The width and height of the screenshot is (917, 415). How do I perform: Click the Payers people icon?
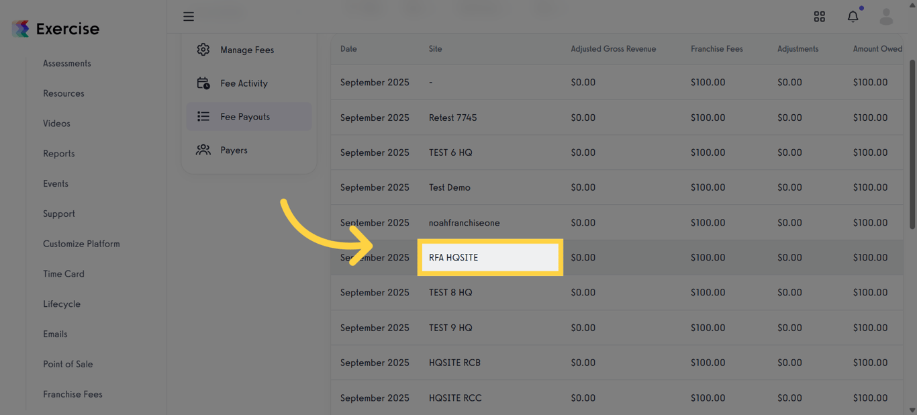pos(203,149)
